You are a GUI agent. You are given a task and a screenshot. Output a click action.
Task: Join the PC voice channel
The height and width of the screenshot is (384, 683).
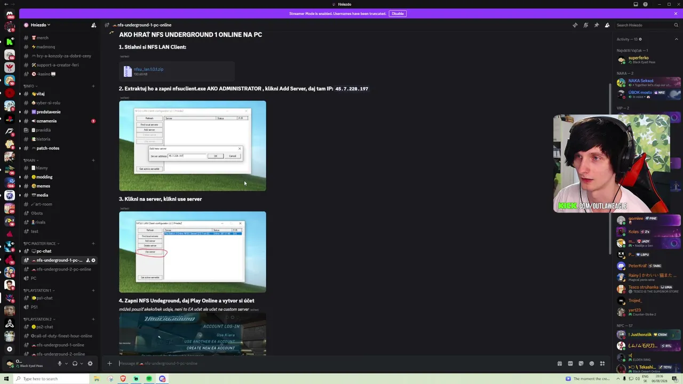point(60,278)
